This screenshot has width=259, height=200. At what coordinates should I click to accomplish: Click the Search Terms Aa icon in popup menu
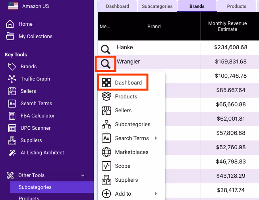(x=106, y=138)
